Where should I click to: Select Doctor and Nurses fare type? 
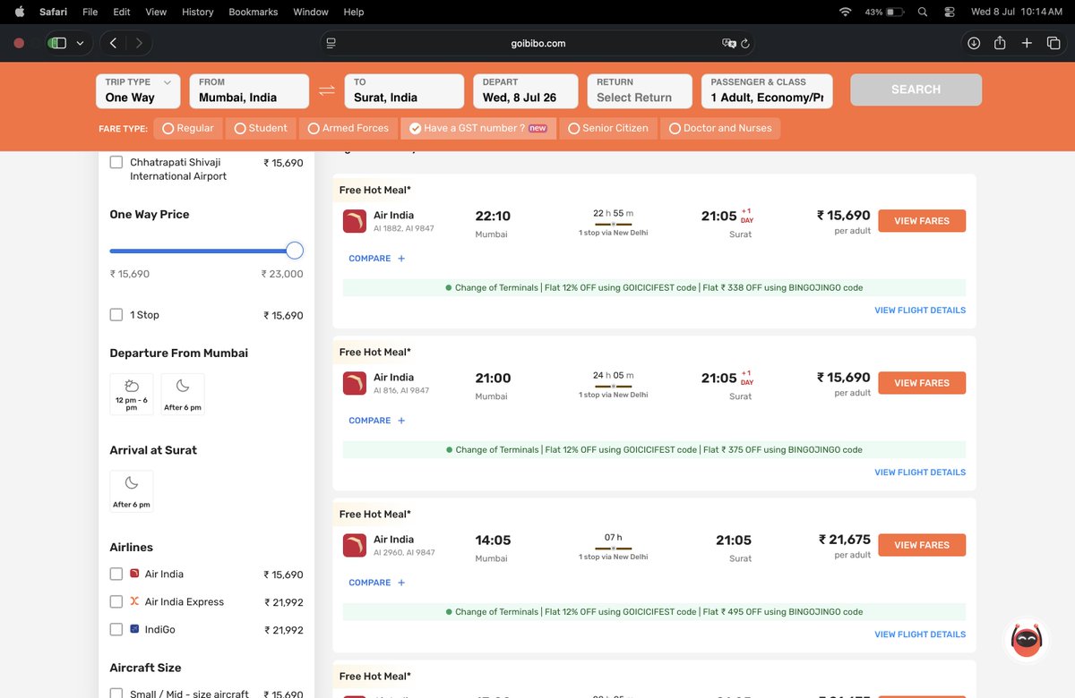click(x=720, y=128)
